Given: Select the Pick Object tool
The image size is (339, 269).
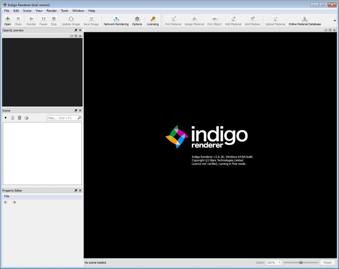Looking at the screenshot, I should [214, 21].
